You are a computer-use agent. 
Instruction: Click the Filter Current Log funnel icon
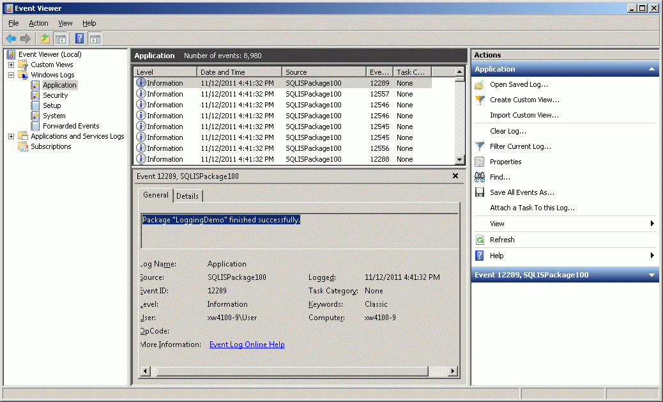pos(480,146)
